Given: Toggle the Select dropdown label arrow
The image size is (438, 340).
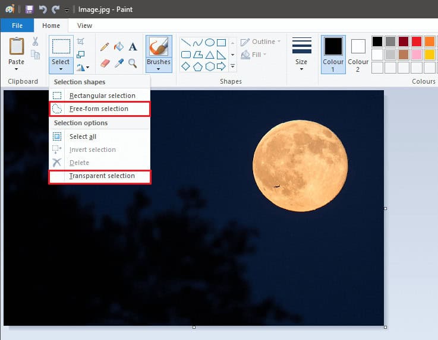Looking at the screenshot, I should [x=61, y=65].
